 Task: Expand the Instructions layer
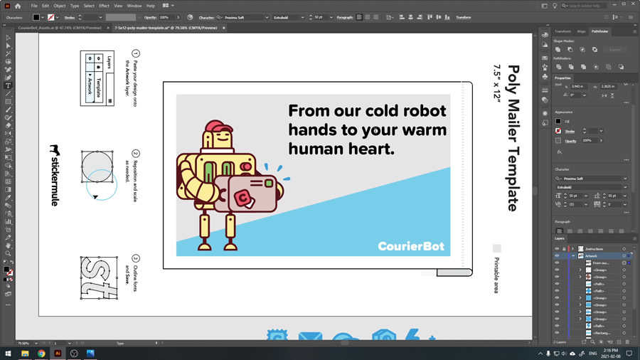[573, 249]
